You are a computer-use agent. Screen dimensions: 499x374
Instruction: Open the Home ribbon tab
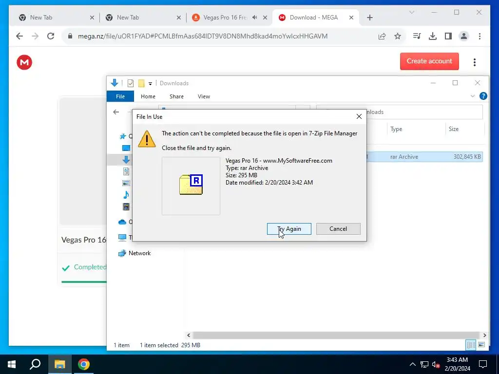(x=148, y=96)
